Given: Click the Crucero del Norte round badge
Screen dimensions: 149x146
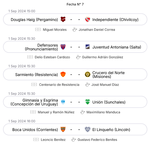Looking at the screenshot, I should coord(88,74).
